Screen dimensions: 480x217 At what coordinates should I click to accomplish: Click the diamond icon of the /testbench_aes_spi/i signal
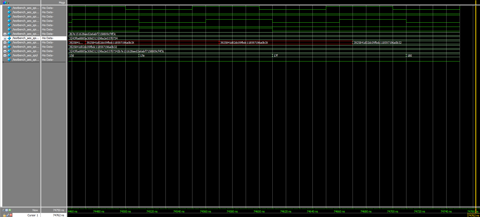[9, 55]
